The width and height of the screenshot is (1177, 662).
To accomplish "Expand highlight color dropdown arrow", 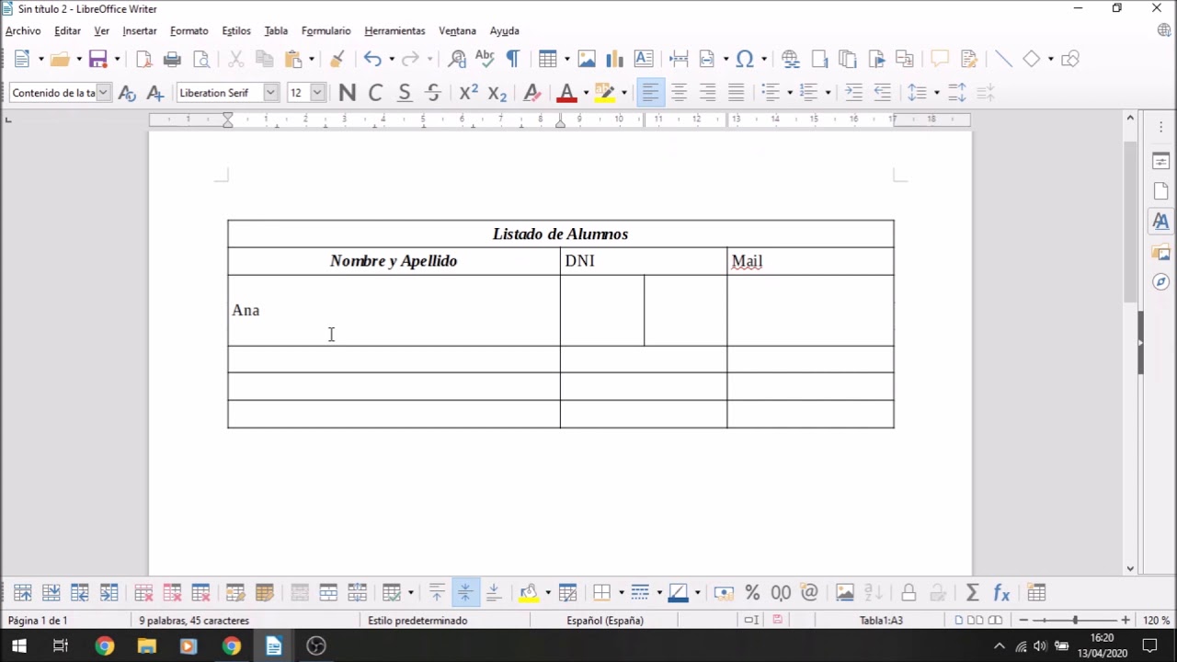I will [623, 93].
